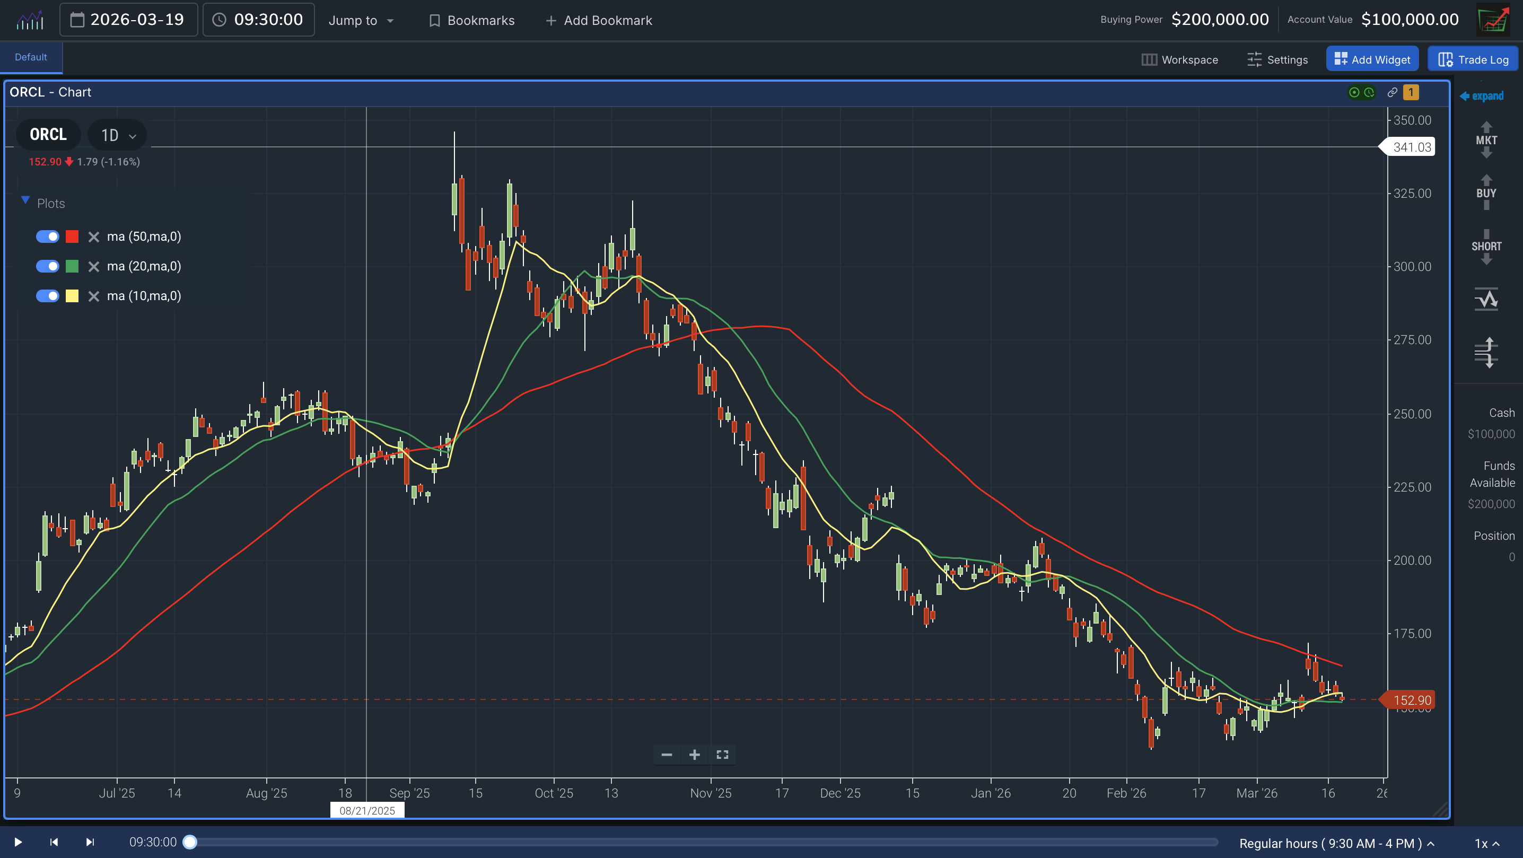
Task: Select the Default workspace tab
Action: [31, 57]
